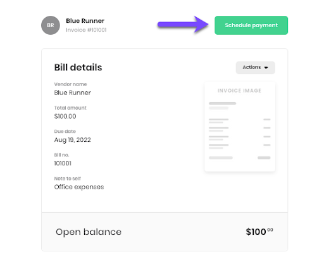Click the BR vendor avatar icon
This screenshot has height=278, width=324.
tap(51, 25)
